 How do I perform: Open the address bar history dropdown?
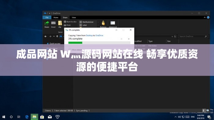[172, 37]
